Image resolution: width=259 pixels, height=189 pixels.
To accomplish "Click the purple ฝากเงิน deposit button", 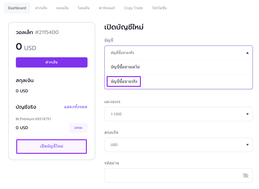I will [x=52, y=62].
